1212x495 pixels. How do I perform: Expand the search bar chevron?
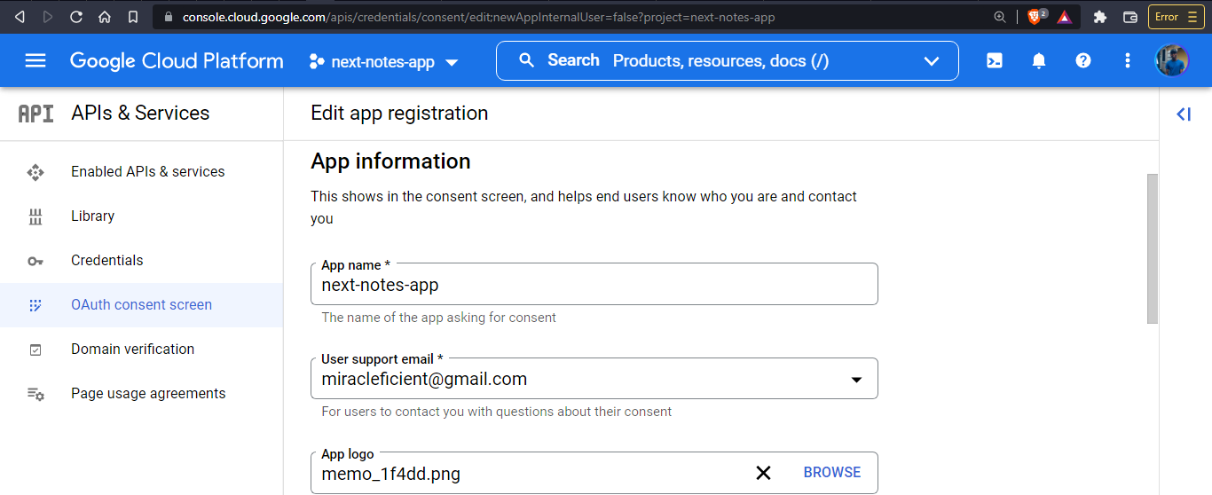(932, 61)
